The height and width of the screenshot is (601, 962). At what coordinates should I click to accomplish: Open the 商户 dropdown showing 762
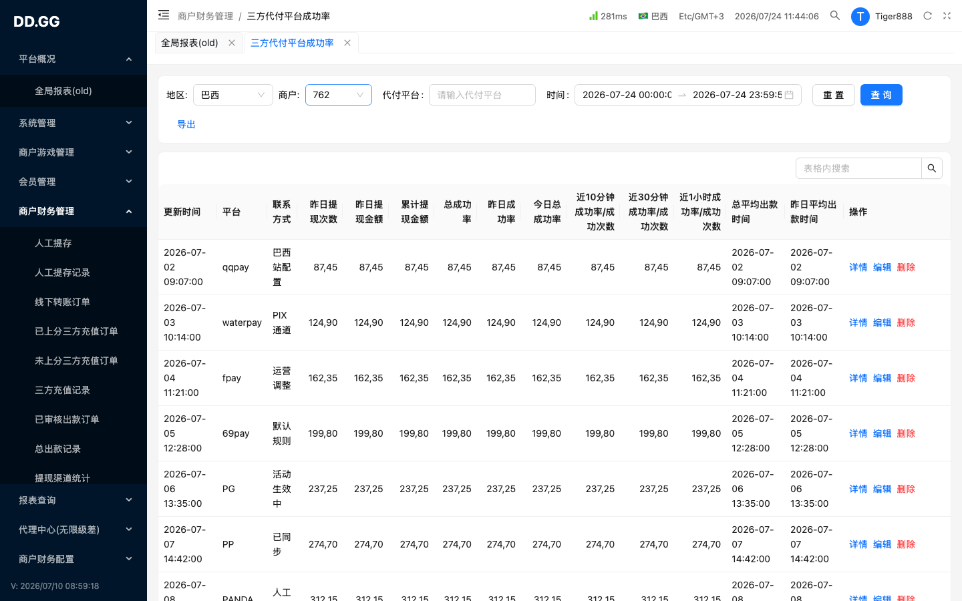[x=339, y=95]
